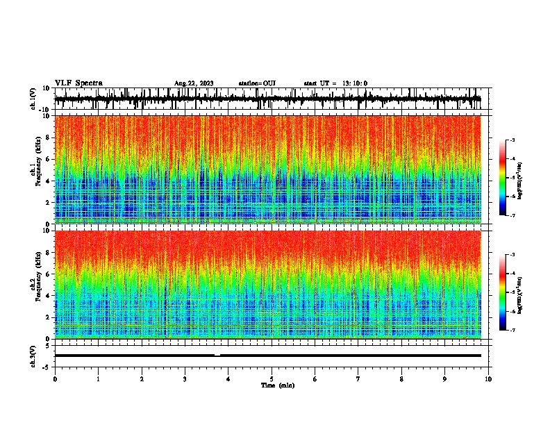Viewport: 550px width, 425px height.
Task: Click ch.2 color bar's '-3' tick label
Action: (512, 255)
